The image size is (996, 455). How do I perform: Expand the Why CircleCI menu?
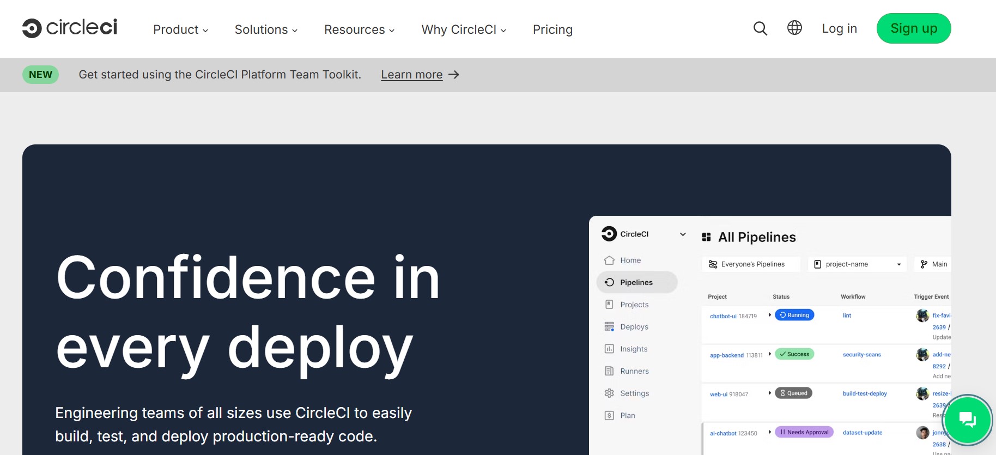pyautogui.click(x=464, y=29)
